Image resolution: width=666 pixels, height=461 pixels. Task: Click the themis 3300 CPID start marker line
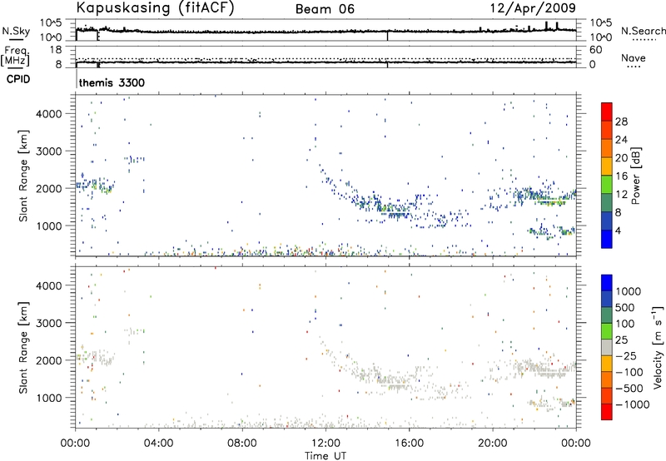[77, 79]
